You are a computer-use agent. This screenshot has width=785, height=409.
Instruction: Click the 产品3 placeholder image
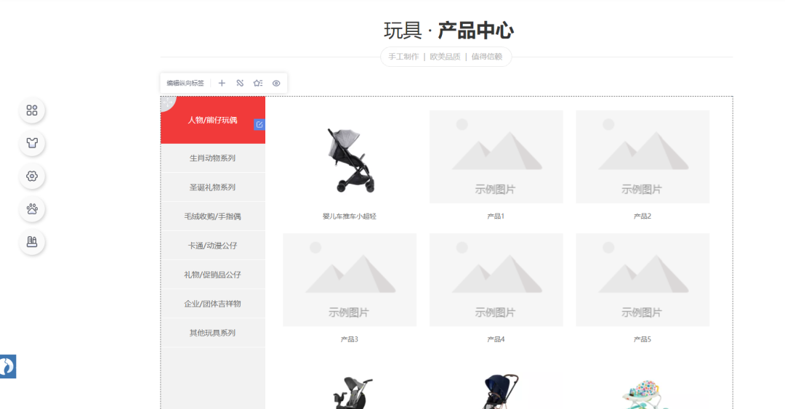350,280
